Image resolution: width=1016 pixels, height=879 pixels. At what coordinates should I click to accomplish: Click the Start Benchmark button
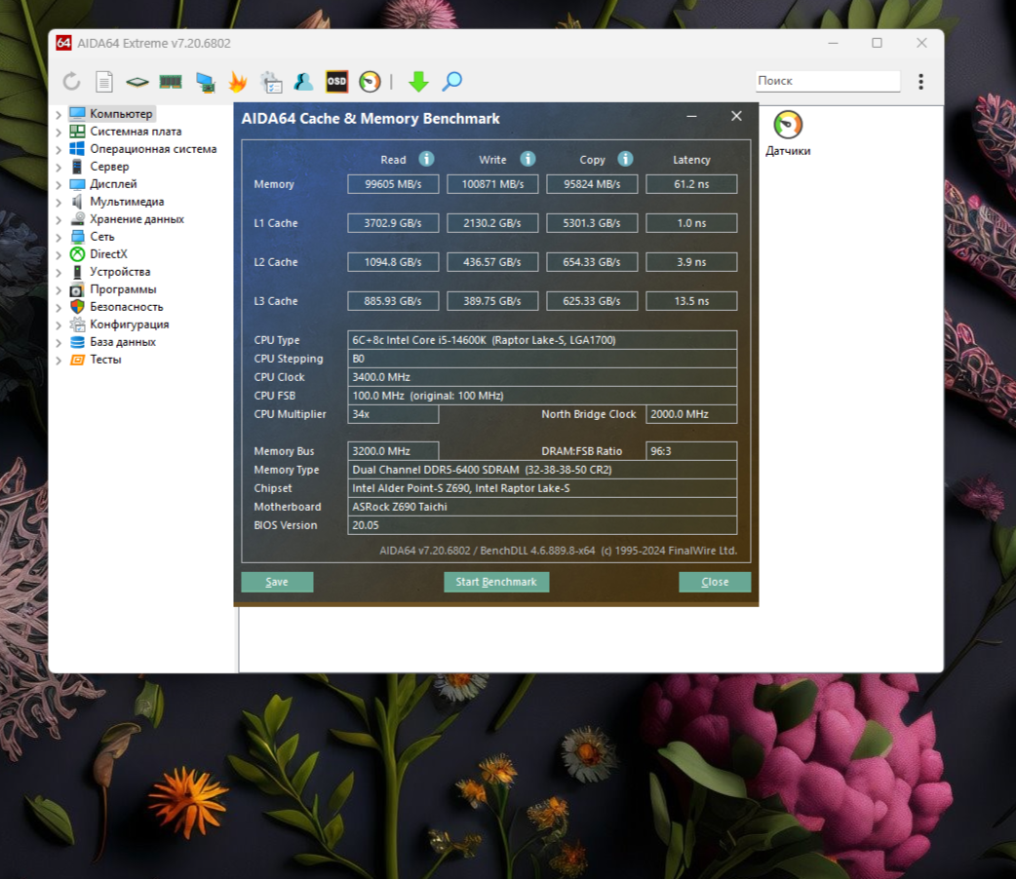pyautogui.click(x=496, y=582)
